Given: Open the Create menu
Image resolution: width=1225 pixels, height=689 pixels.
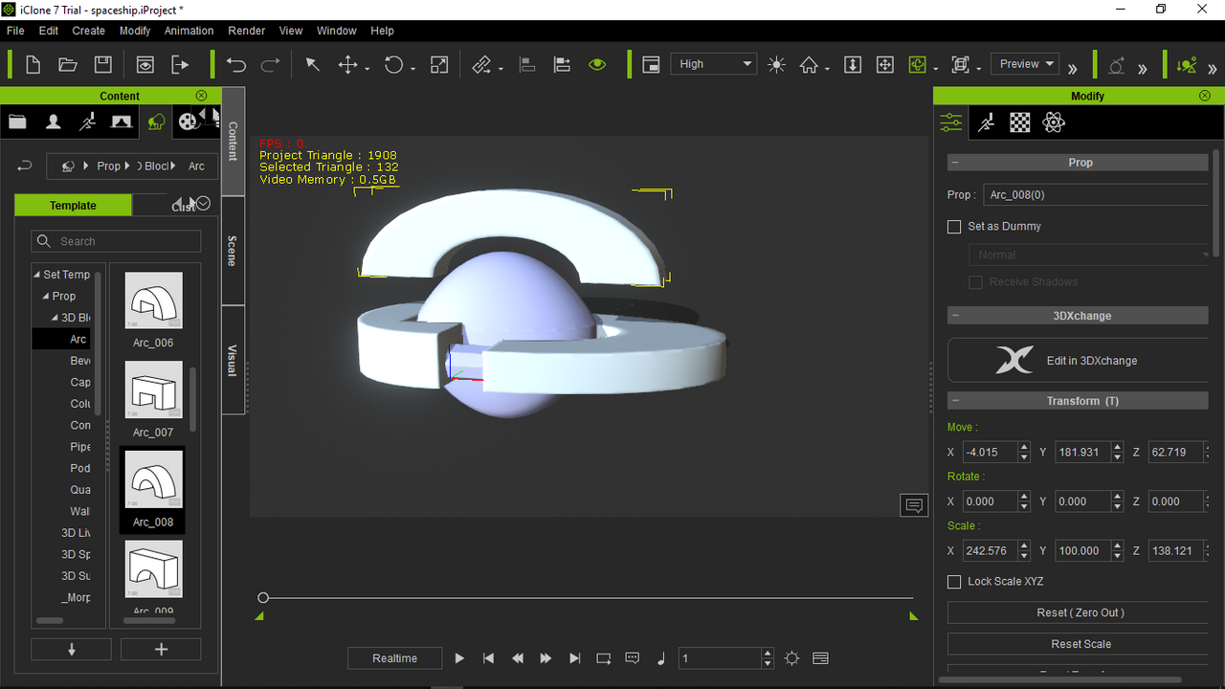Looking at the screenshot, I should pyautogui.click(x=89, y=31).
